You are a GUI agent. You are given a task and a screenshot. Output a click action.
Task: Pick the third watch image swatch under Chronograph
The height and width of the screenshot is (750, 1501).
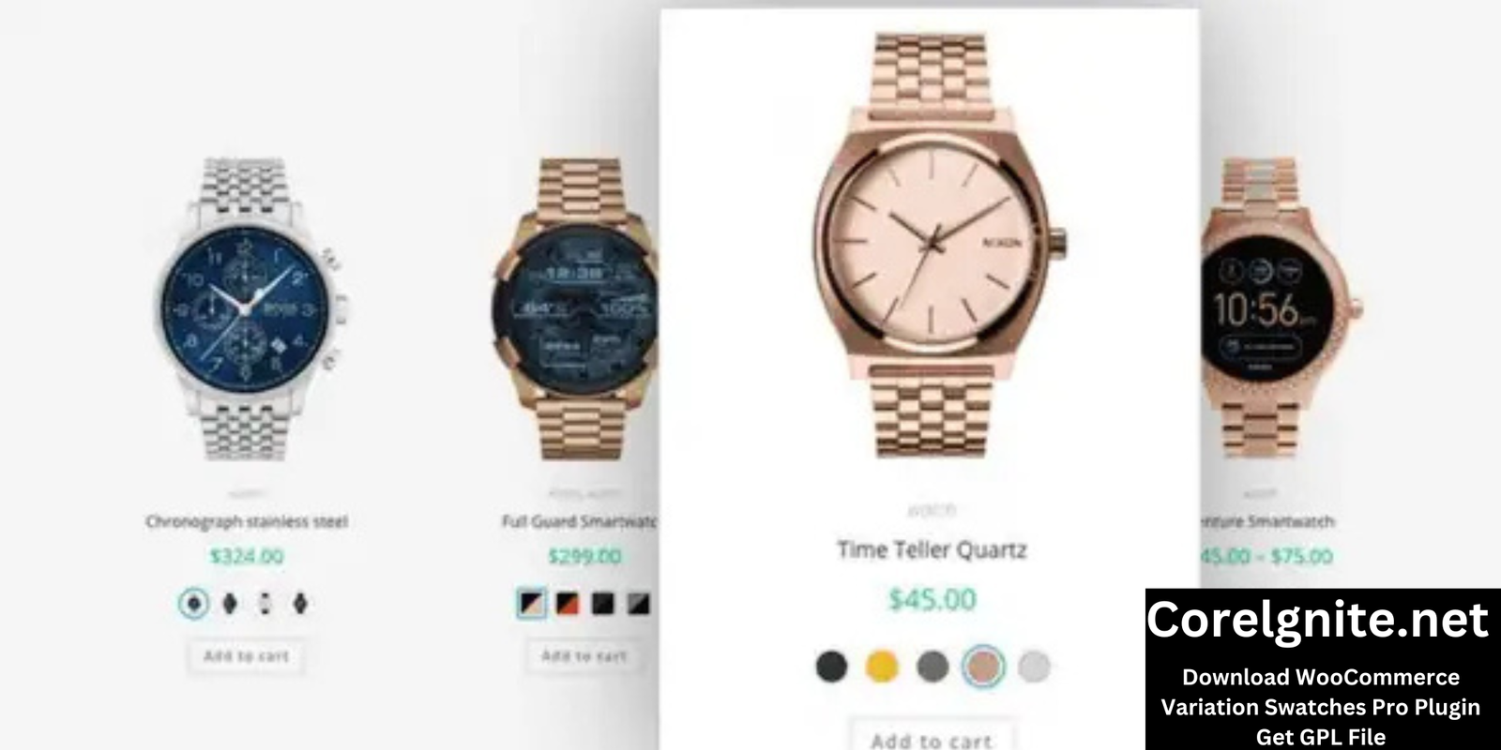[265, 604]
